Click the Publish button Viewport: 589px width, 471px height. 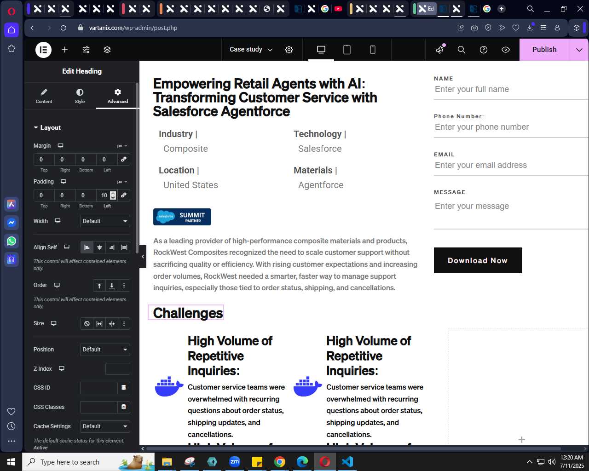(544, 50)
